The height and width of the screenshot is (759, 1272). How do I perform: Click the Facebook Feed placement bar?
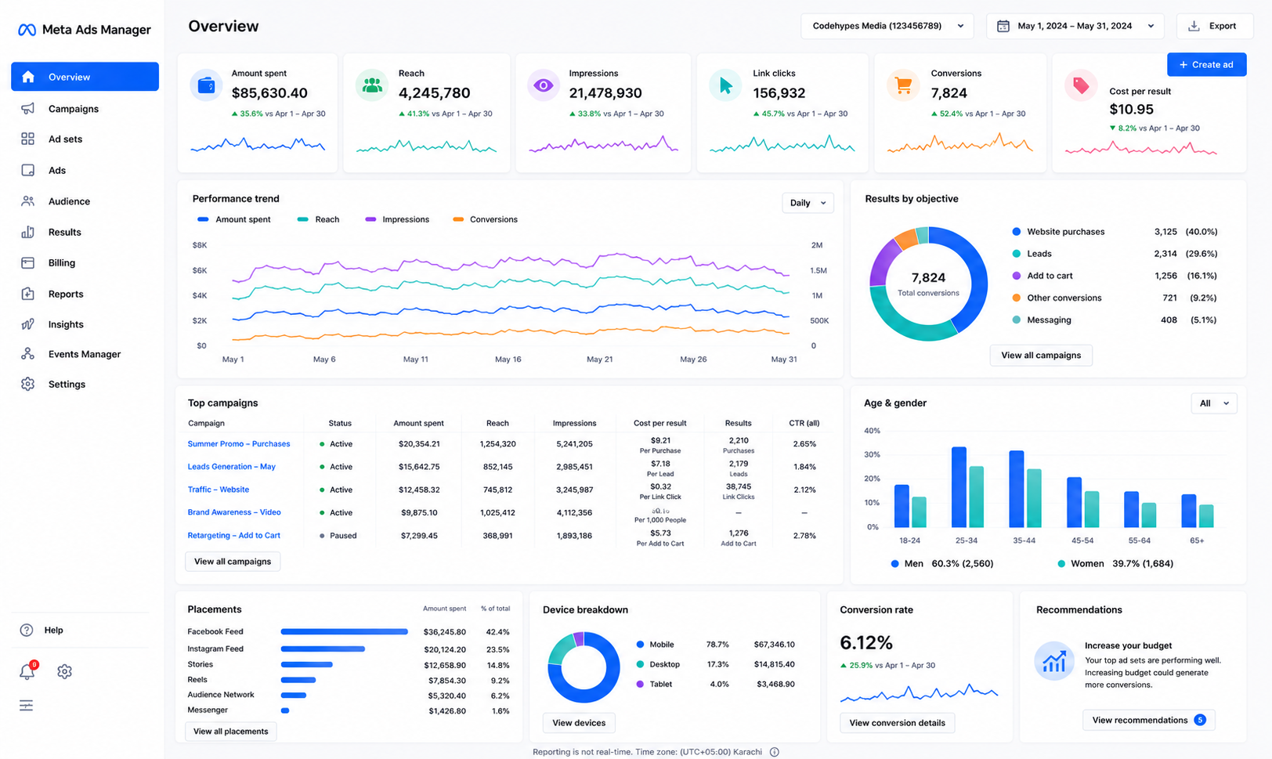345,631
